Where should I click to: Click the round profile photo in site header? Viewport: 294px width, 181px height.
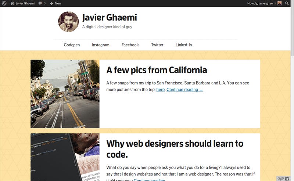click(x=68, y=22)
